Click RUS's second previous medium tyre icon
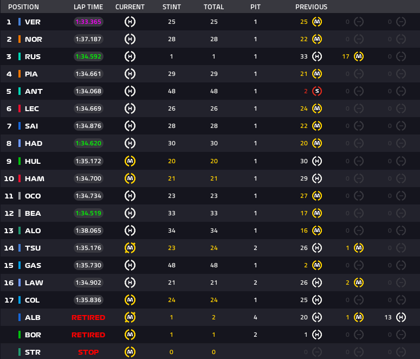 [x=358, y=56]
